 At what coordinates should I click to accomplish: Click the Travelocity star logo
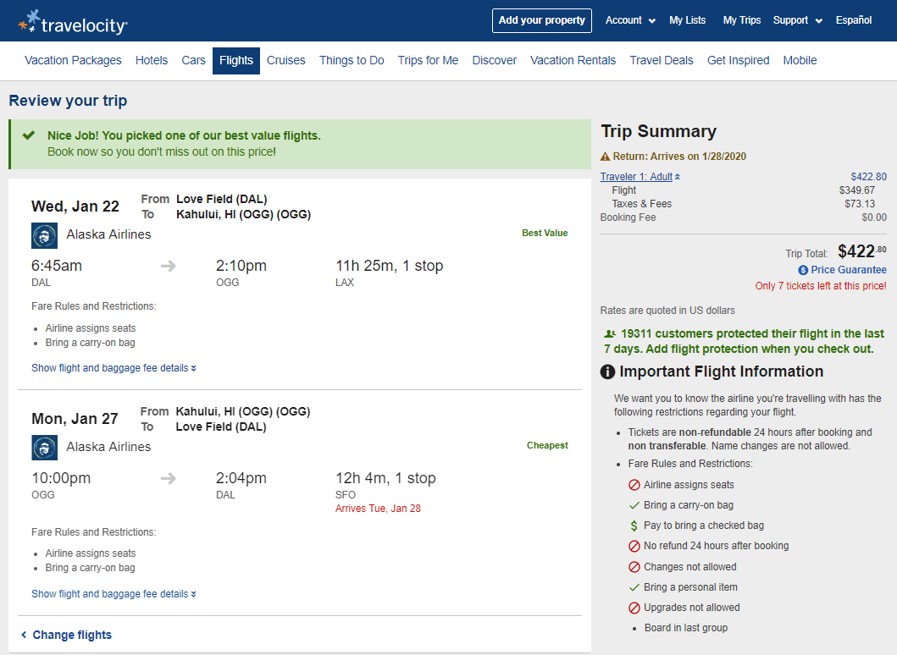[x=29, y=20]
